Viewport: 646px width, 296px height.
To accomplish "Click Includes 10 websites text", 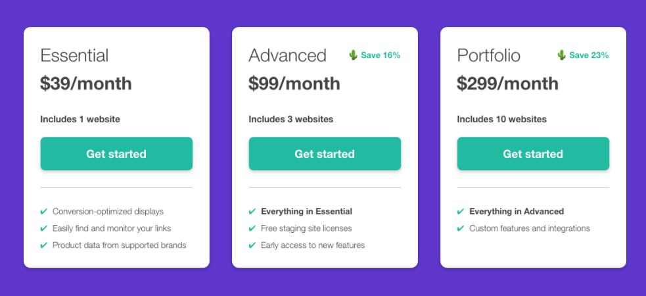I will point(502,119).
